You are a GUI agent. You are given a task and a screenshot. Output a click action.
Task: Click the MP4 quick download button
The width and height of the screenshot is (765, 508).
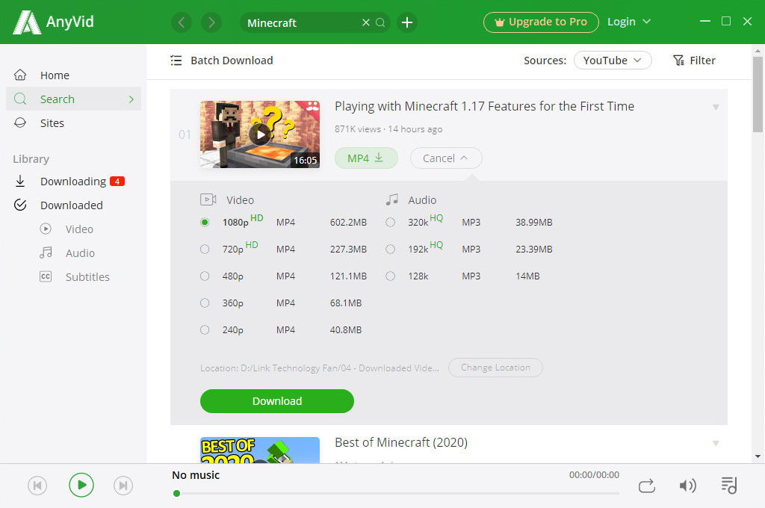(366, 158)
